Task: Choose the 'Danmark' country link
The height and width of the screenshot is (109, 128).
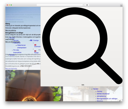Action: click(x=37, y=46)
